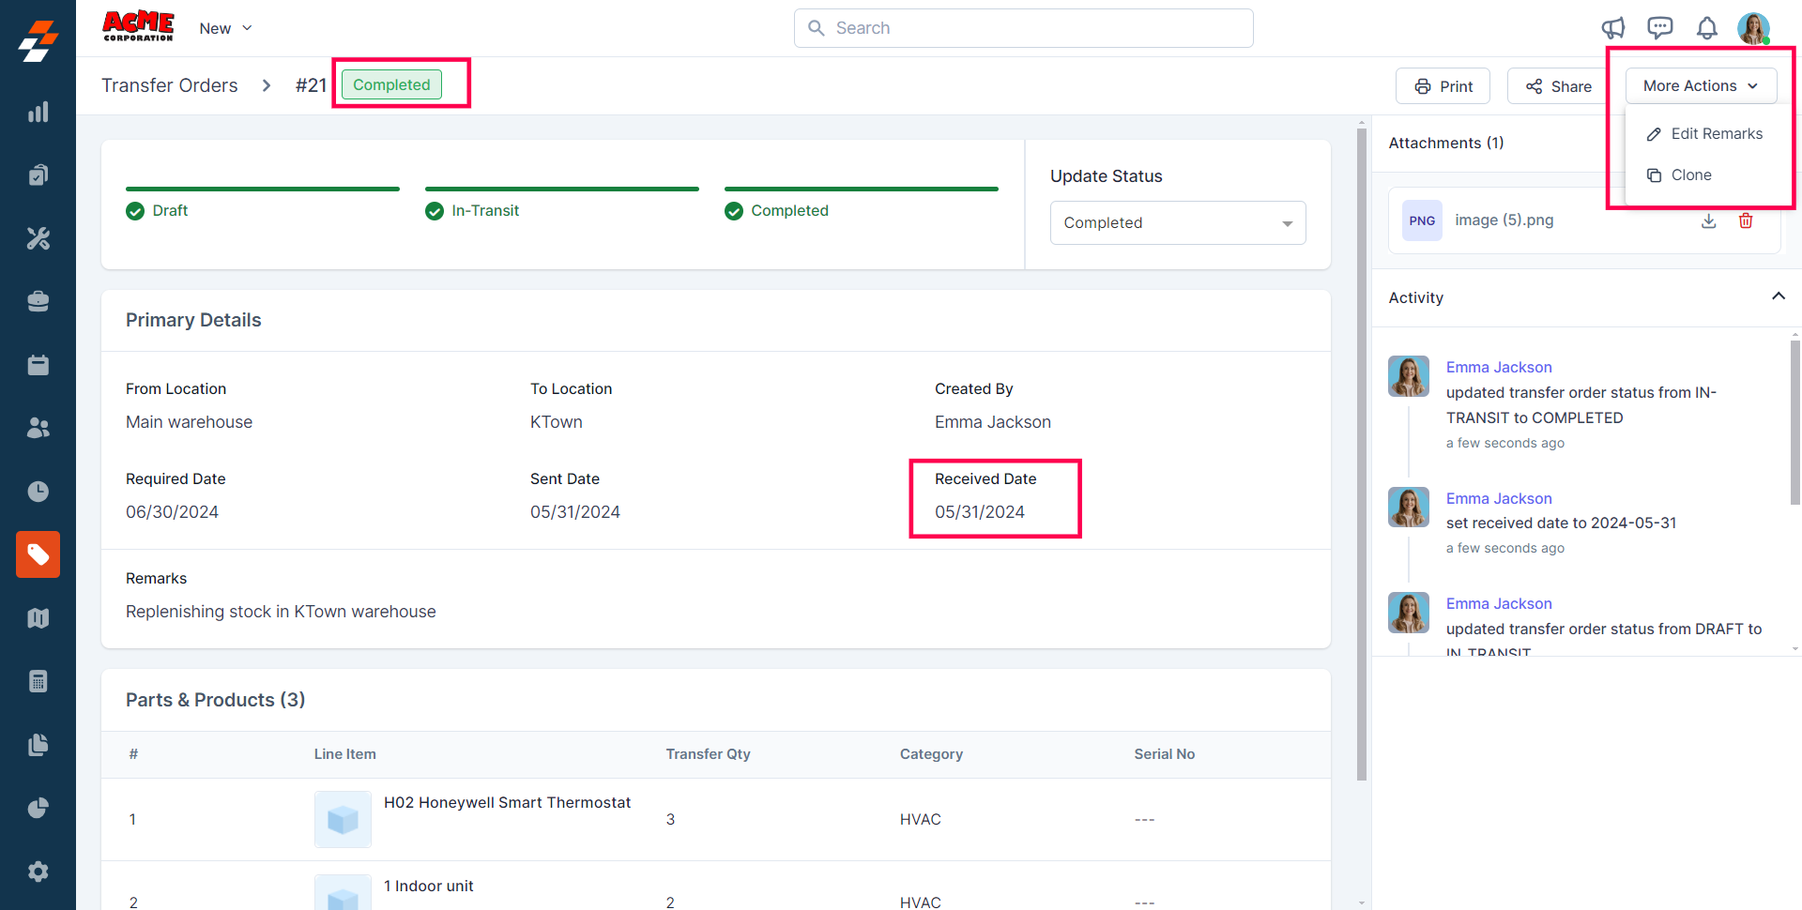The image size is (1802, 910).
Task: Click the Share button
Action: tap(1558, 86)
